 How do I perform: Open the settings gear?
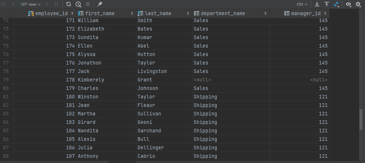[x=358, y=4]
